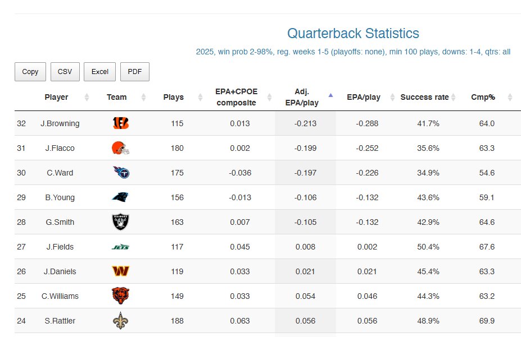The height and width of the screenshot is (337, 521).
Task: Click the New York Jets logo
Action: coord(120,247)
